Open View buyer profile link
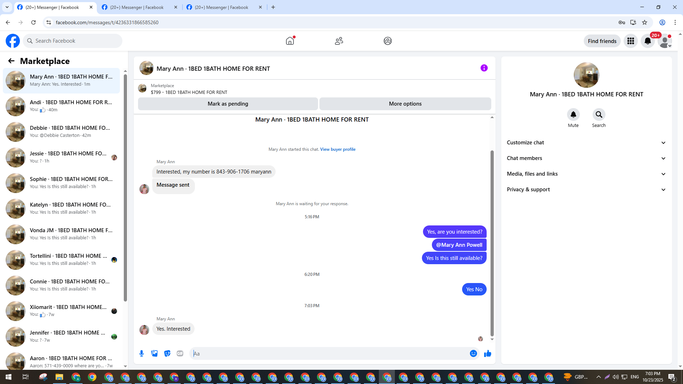Screen dimensions: 683x384 click(338, 149)
